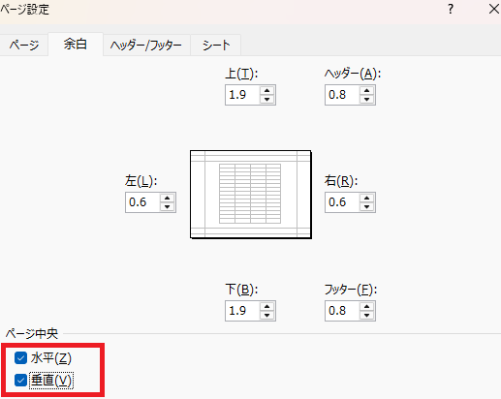Increase the left margin value
Screen dimensions: 501x399
(167, 199)
